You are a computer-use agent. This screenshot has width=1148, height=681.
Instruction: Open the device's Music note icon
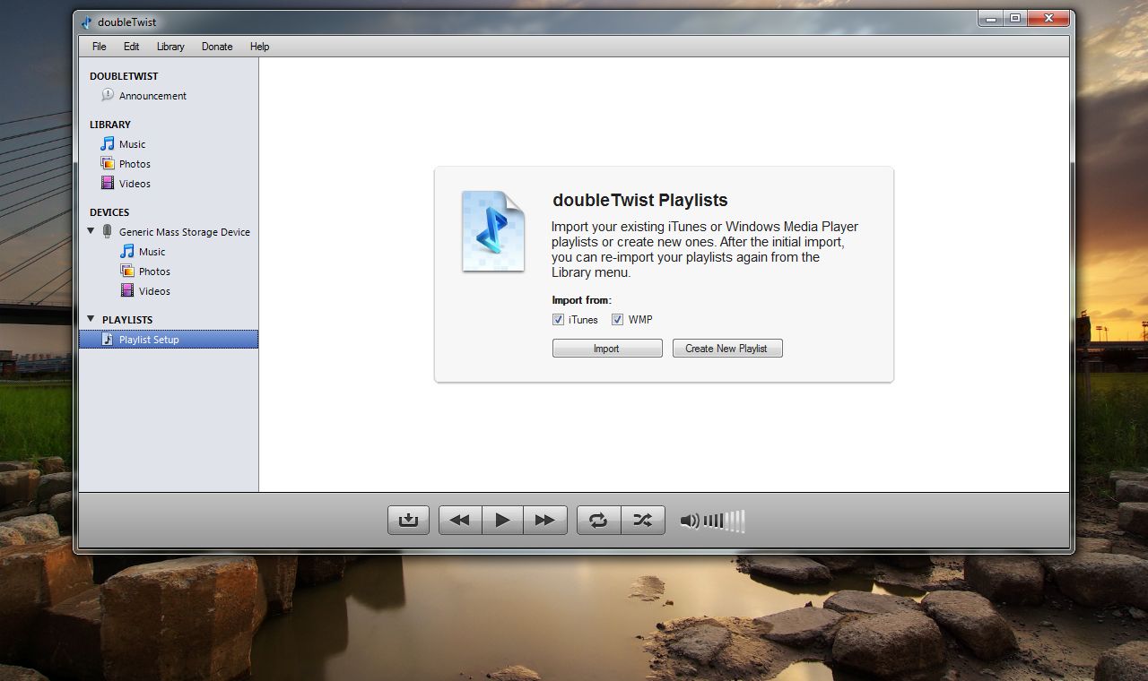[127, 251]
